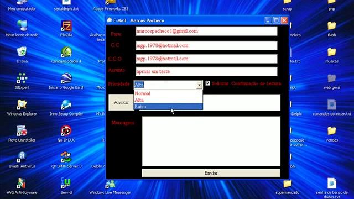This screenshot has height=199, width=354.
Task: Launch Revo Uninstaller shortcut
Action: click(x=22, y=134)
